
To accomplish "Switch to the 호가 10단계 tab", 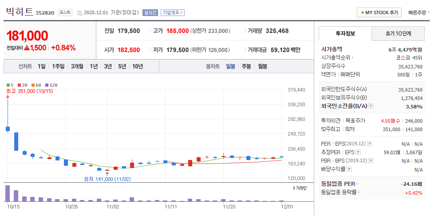I will (398, 34).
